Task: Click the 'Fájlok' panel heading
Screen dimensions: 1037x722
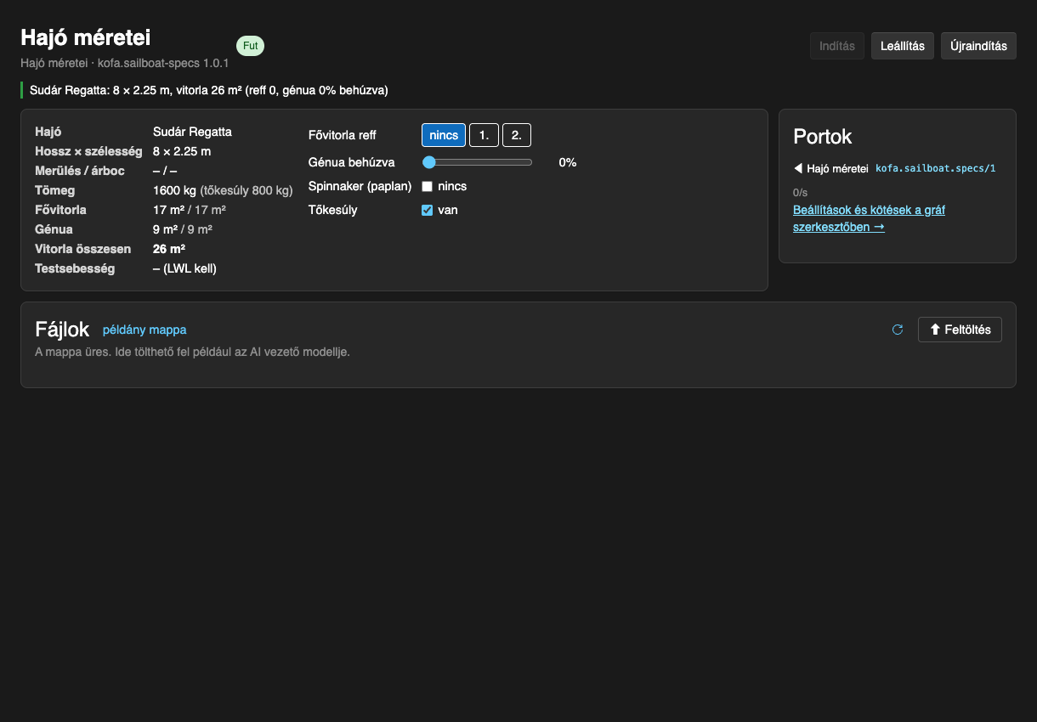Action: pyautogui.click(x=62, y=330)
